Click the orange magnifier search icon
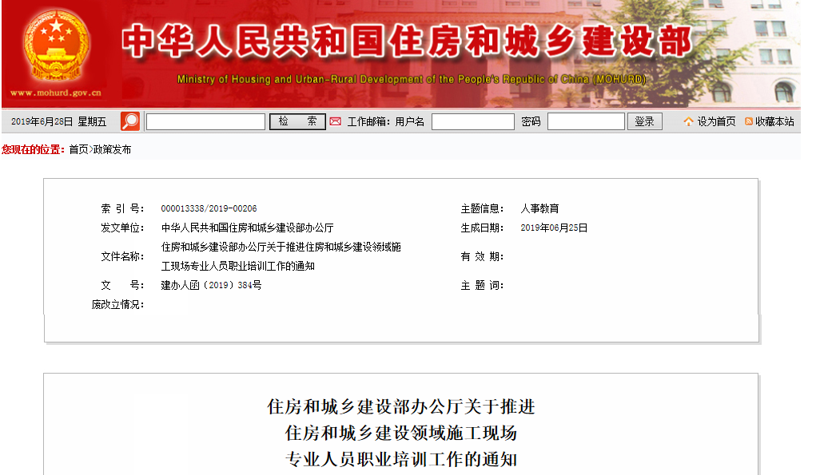 (130, 121)
